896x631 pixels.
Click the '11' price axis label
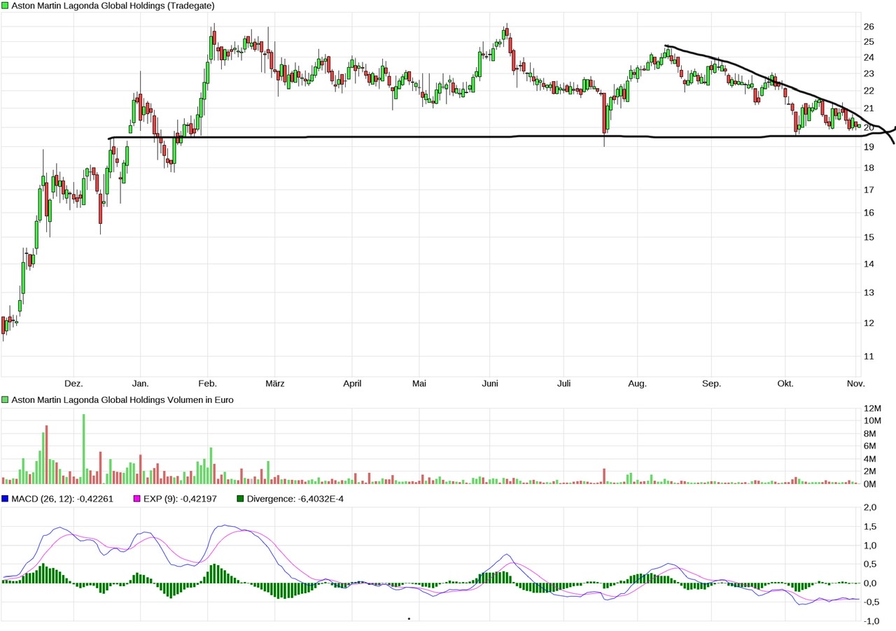point(869,357)
